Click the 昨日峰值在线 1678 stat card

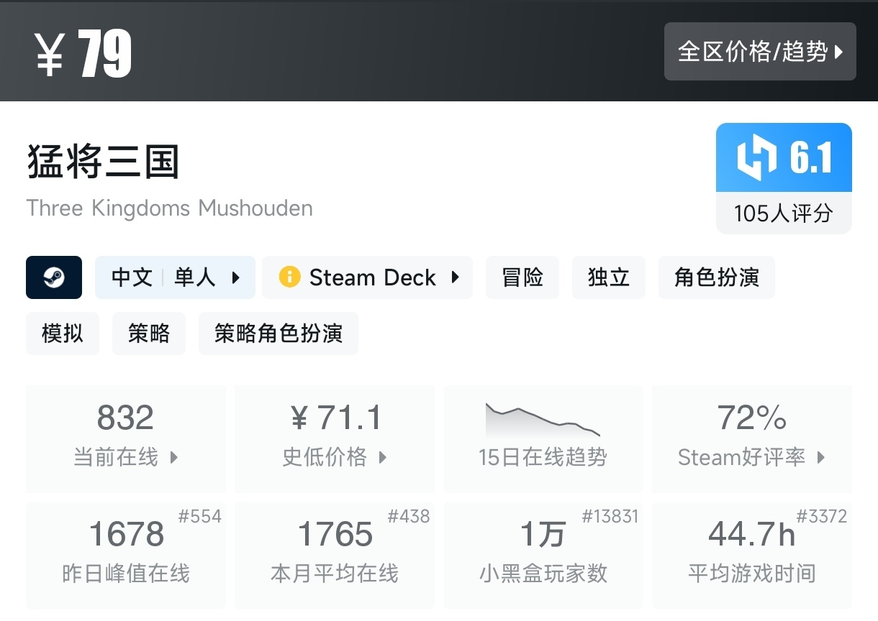coord(126,553)
